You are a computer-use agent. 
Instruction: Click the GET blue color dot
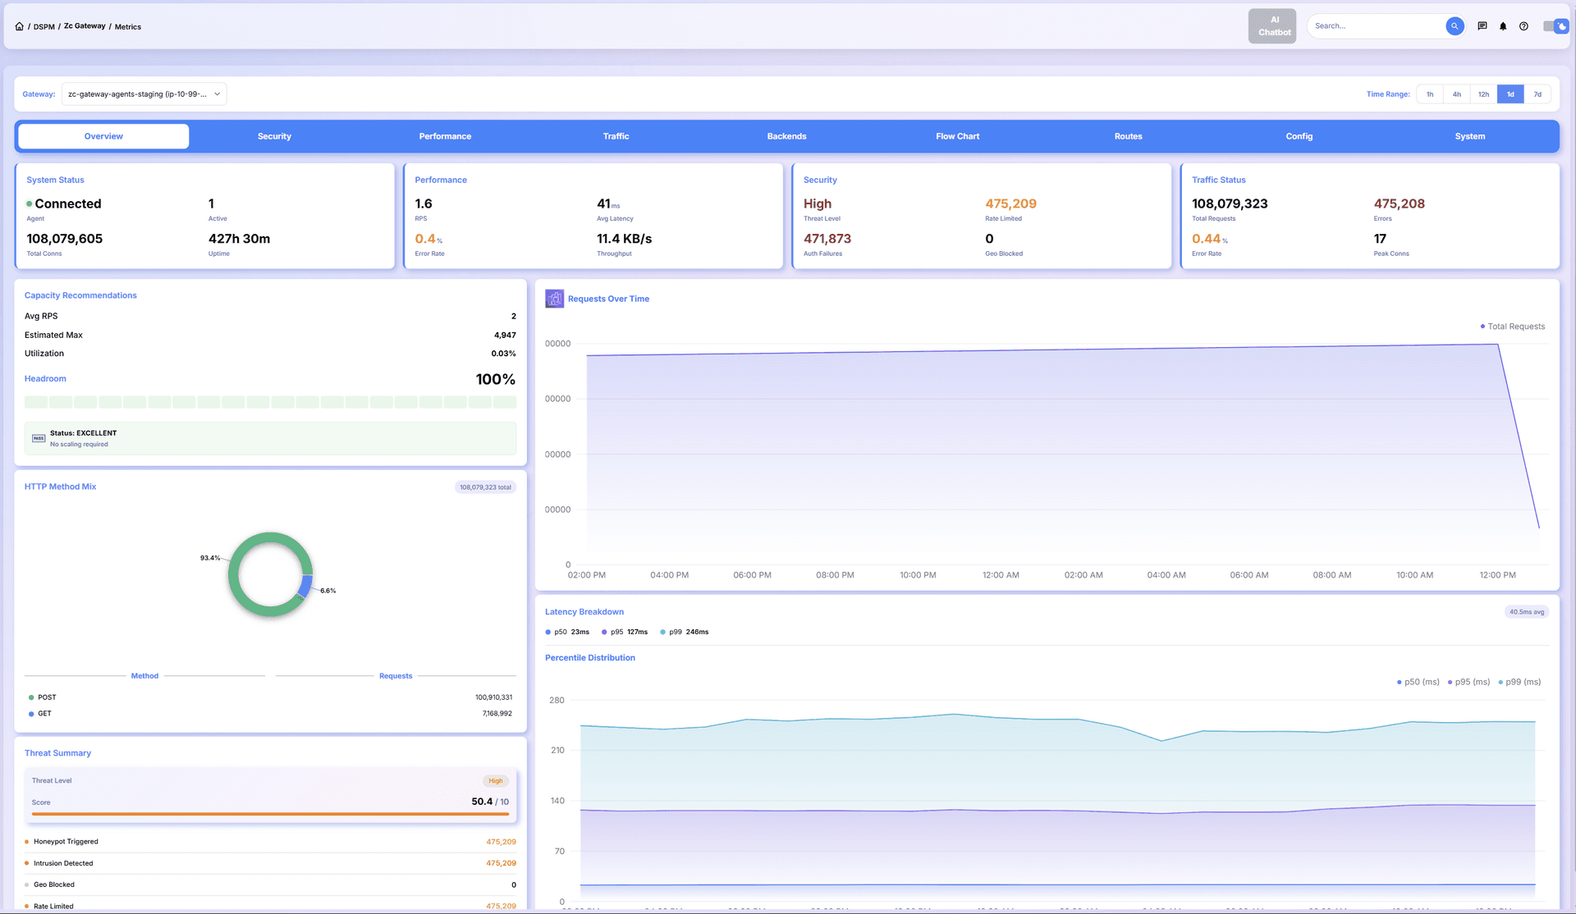(31, 714)
